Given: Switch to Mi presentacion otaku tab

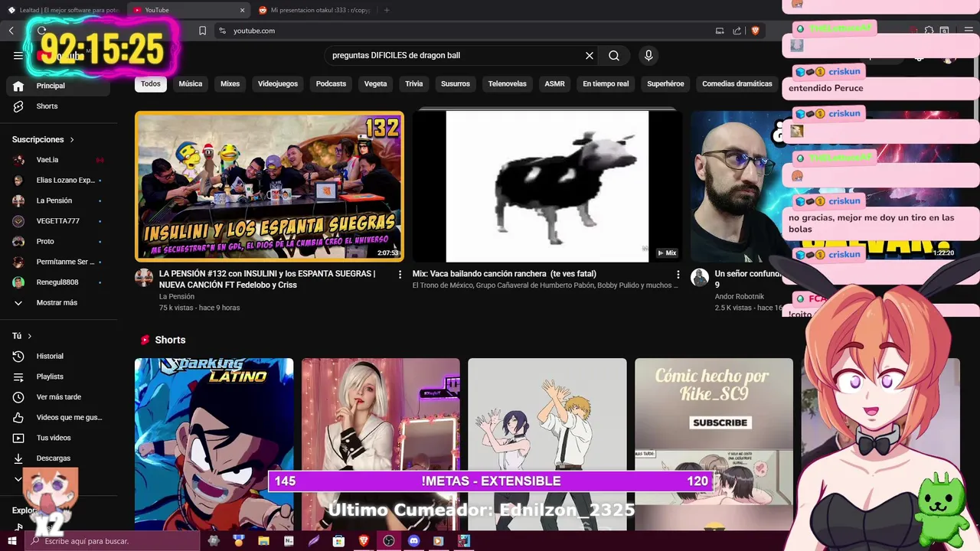Looking at the screenshot, I should click(314, 10).
